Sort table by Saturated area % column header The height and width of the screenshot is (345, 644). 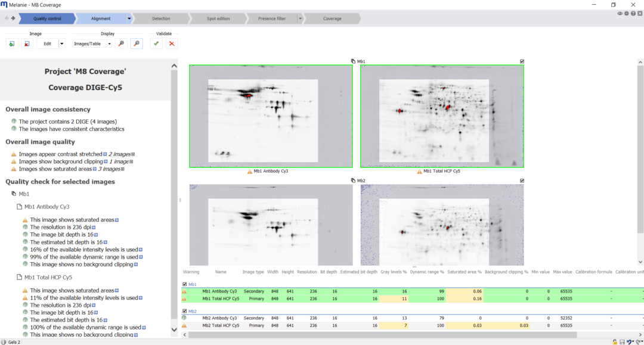(464, 272)
